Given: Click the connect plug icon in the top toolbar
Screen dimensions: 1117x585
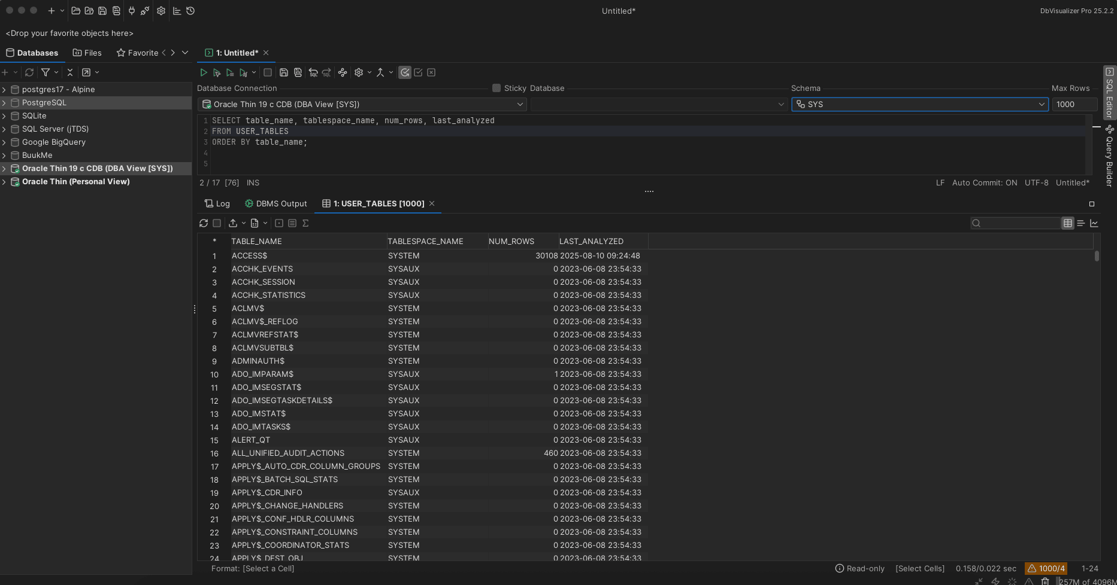Looking at the screenshot, I should point(132,11).
